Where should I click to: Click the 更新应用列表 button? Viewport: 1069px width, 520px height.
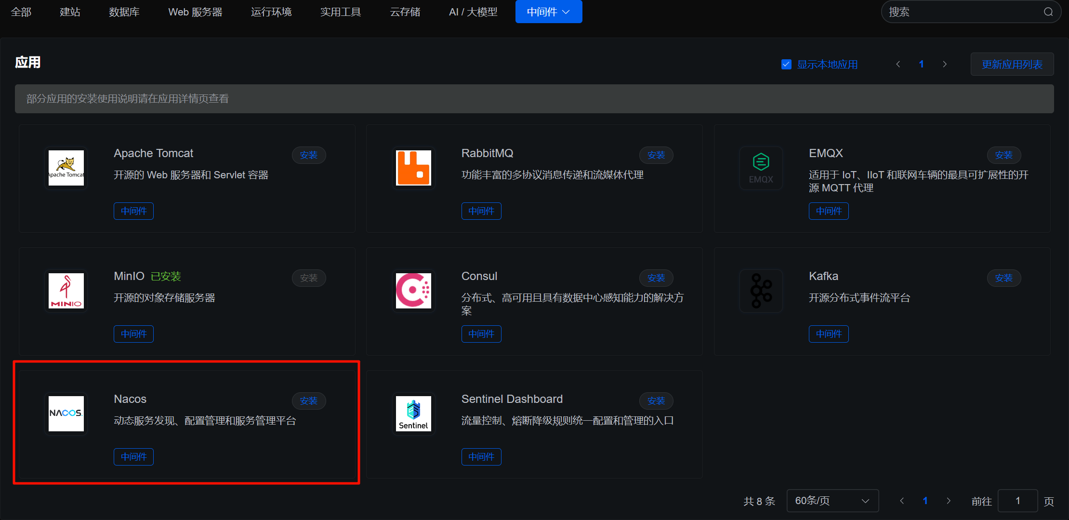pos(1012,64)
